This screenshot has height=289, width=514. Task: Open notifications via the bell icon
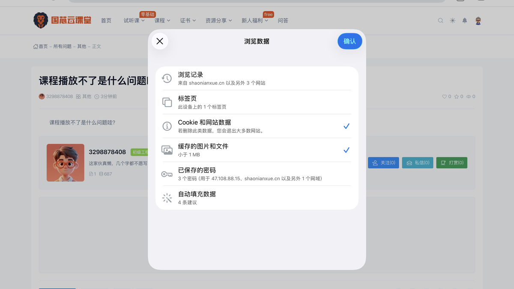pos(464,20)
